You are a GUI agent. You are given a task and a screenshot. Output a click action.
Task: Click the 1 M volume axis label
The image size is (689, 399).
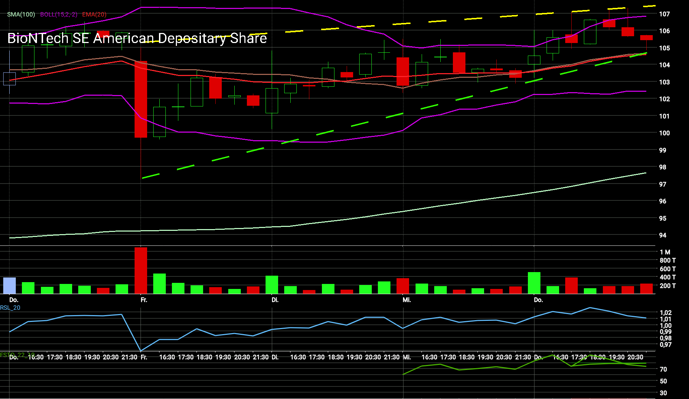click(665, 252)
